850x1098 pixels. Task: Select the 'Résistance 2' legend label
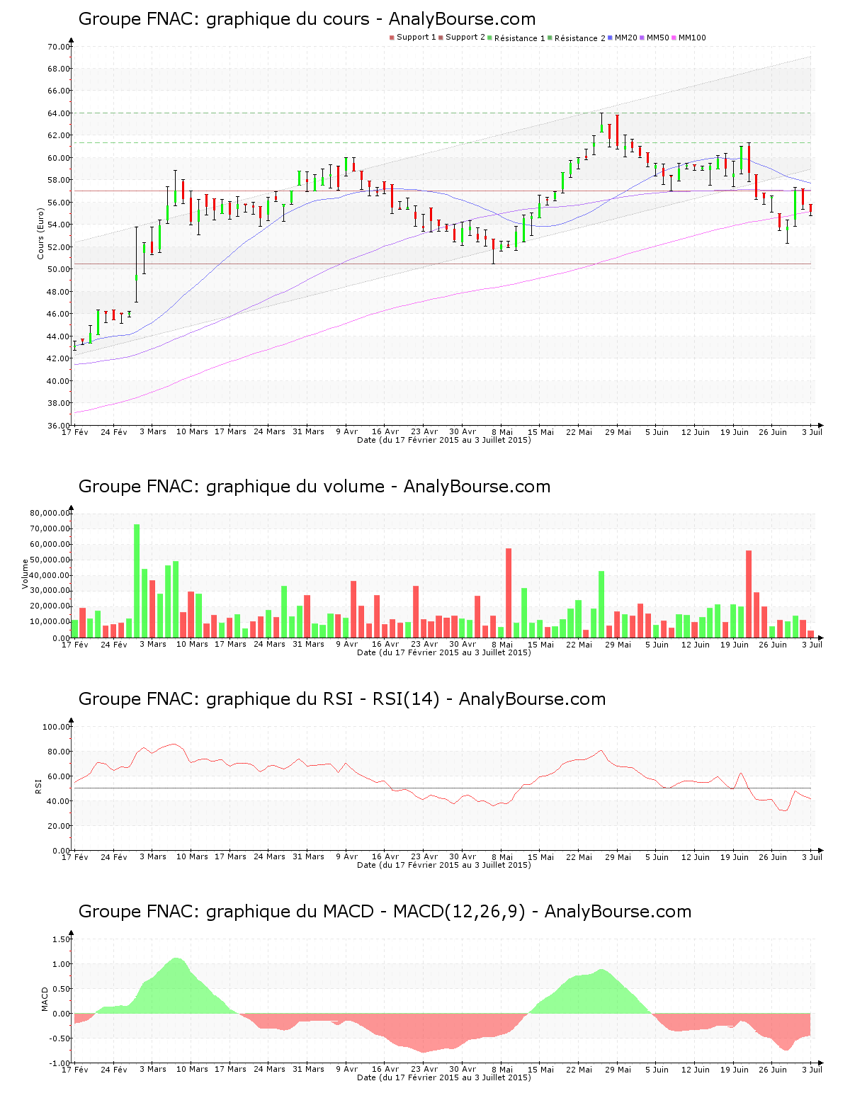tap(579, 38)
